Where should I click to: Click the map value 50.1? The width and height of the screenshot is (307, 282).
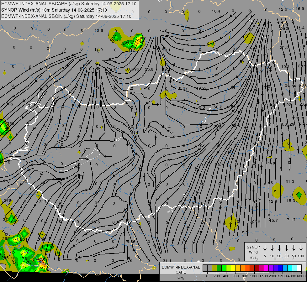[x=166, y=50]
